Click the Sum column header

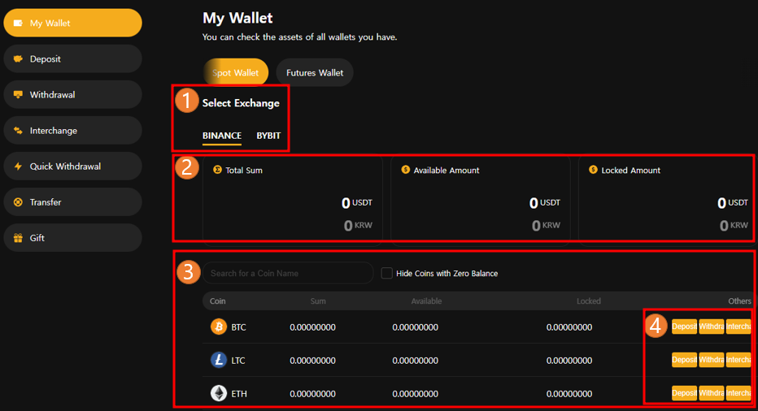click(318, 301)
